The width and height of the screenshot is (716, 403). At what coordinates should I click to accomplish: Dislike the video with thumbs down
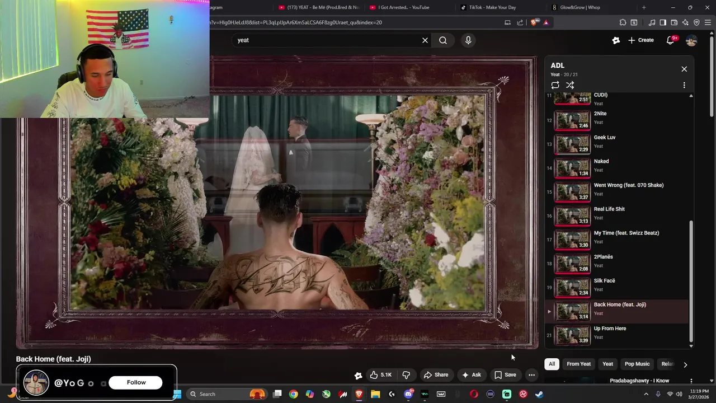[407, 375]
